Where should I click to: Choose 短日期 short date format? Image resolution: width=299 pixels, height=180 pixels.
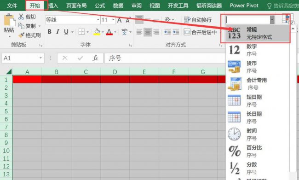(x=258, y=101)
